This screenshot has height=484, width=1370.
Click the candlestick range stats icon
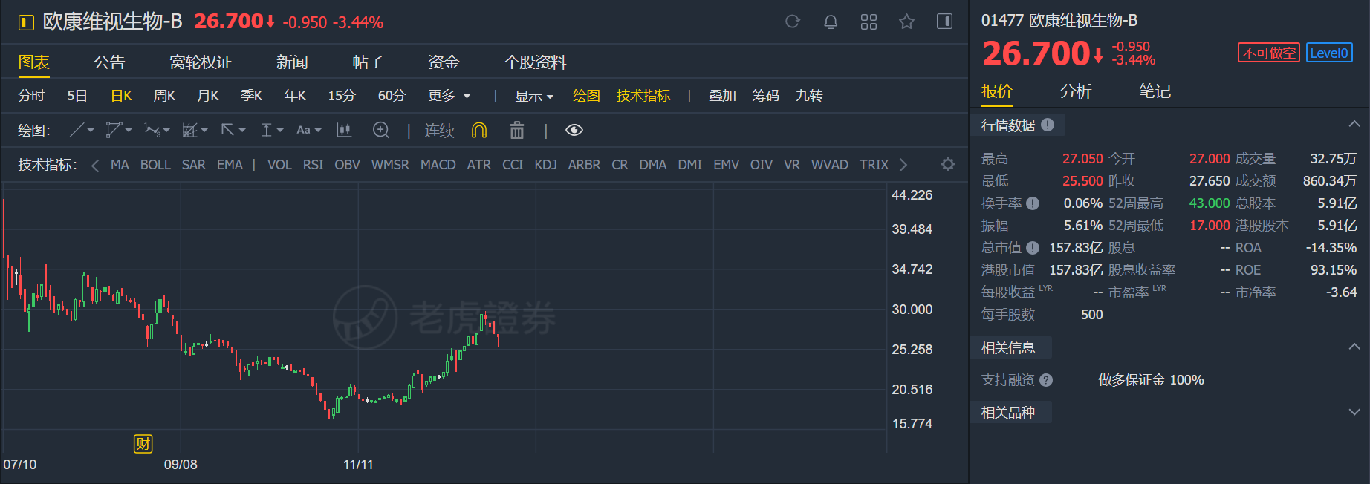[344, 130]
